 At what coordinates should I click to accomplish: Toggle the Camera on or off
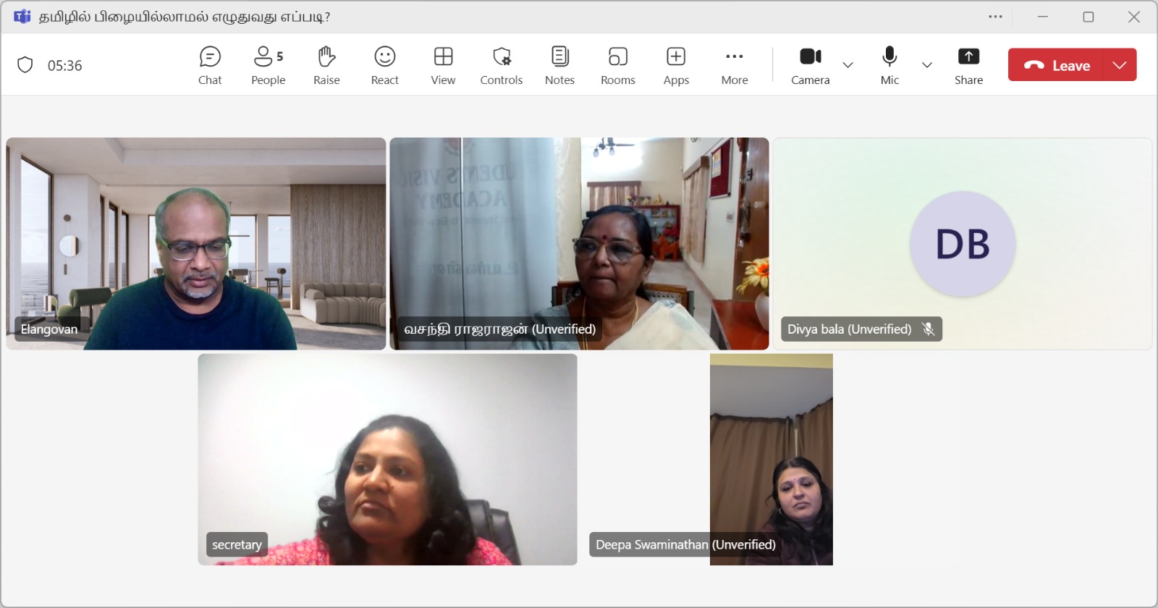coord(810,65)
